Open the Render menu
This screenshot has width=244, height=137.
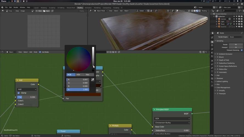[16, 7]
